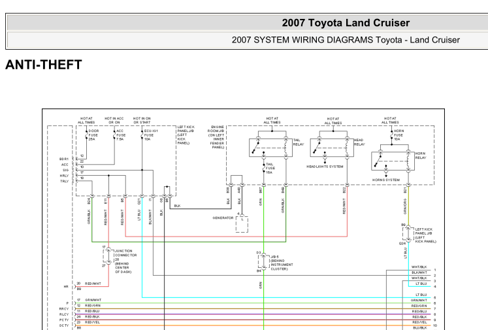
Task: Click the "ACC FUSE 7.5A" label
Action: [x=121, y=135]
